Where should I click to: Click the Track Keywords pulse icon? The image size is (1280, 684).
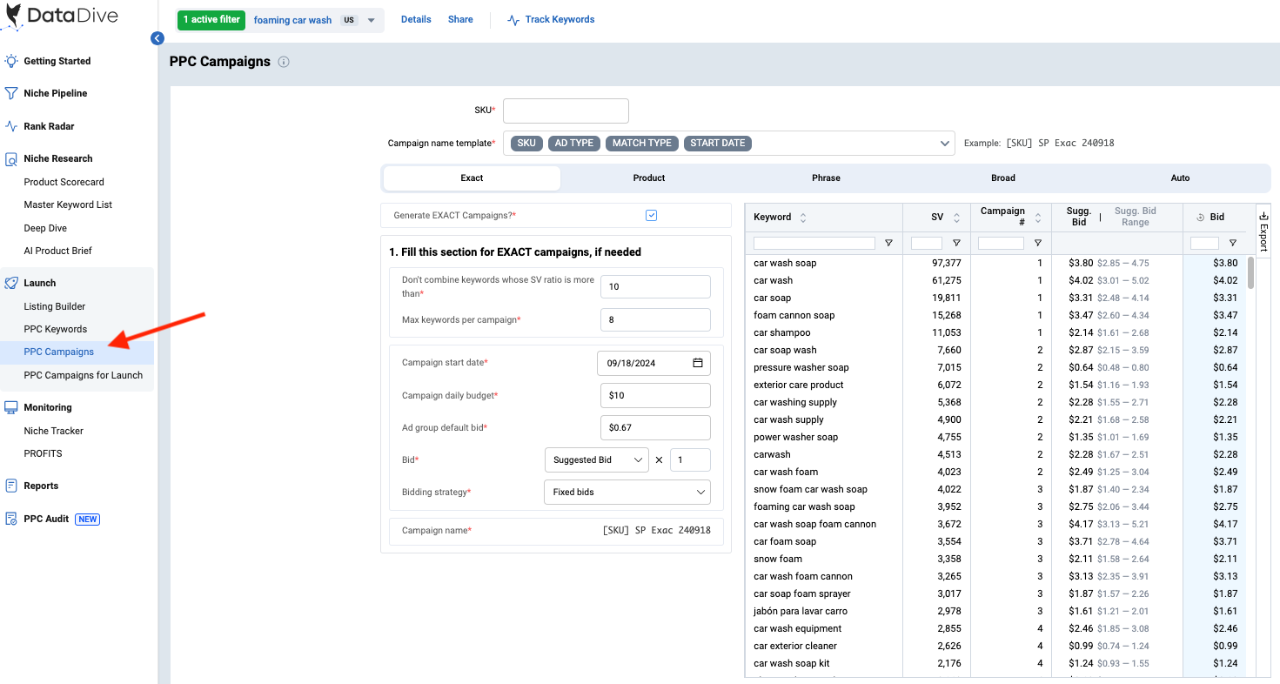coord(513,20)
